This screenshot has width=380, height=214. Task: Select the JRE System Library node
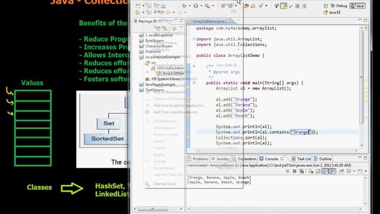point(163,79)
